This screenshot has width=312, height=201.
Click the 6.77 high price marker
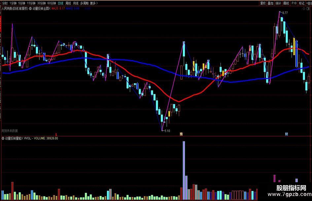click(285, 13)
